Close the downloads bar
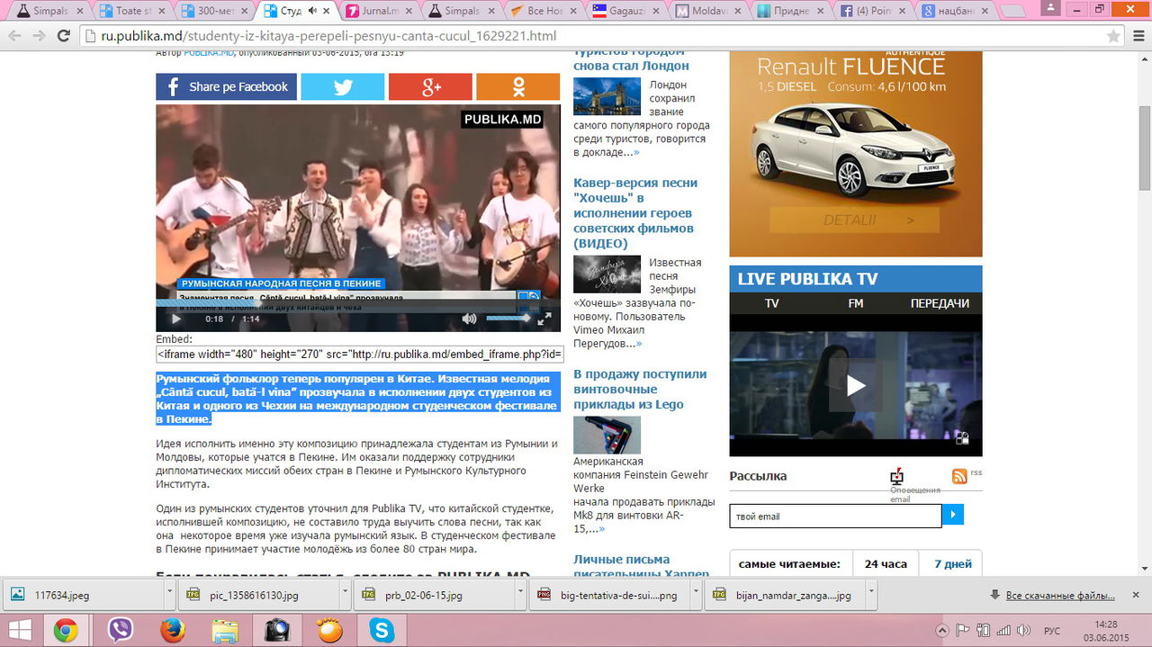Image resolution: width=1152 pixels, height=647 pixels. (x=1137, y=595)
